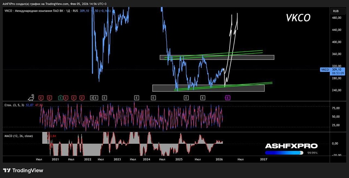This screenshot has height=178, width=349.
Task: Click the red E marker beside the dinosaur icon
Action: pyautogui.click(x=41, y=98)
